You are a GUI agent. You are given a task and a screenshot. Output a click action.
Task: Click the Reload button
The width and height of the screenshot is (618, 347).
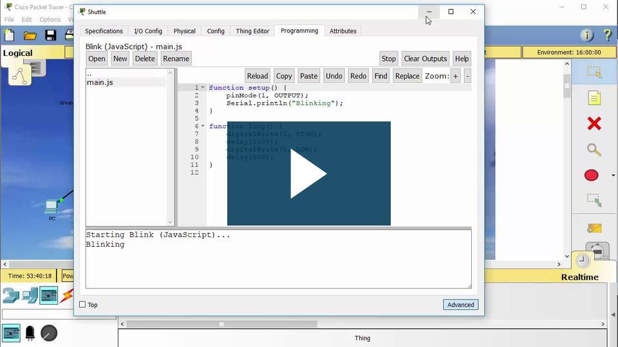[257, 76]
